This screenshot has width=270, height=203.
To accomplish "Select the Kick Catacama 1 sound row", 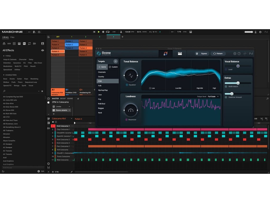I will [x=63, y=126].
